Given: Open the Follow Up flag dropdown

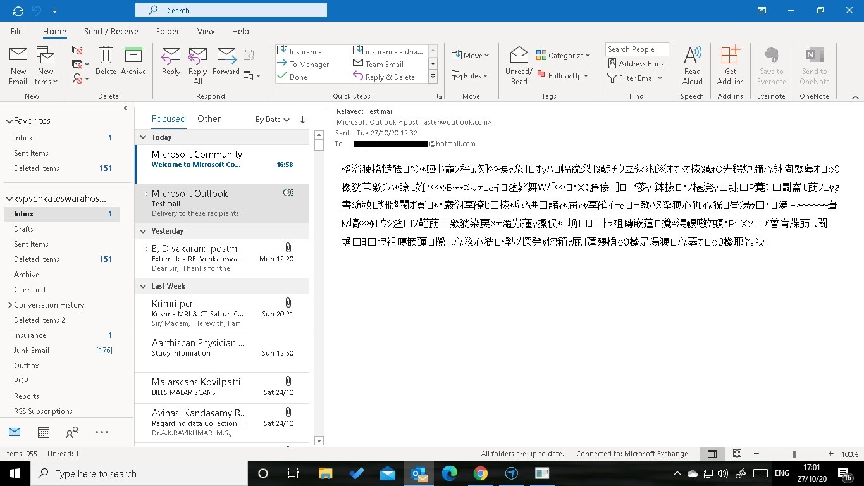Looking at the screenshot, I should [x=563, y=75].
